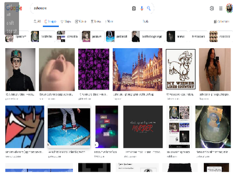Image resolution: width=233 pixels, height=175 pixels.
Task: Switch to the Maps tab
Action: click(x=66, y=21)
